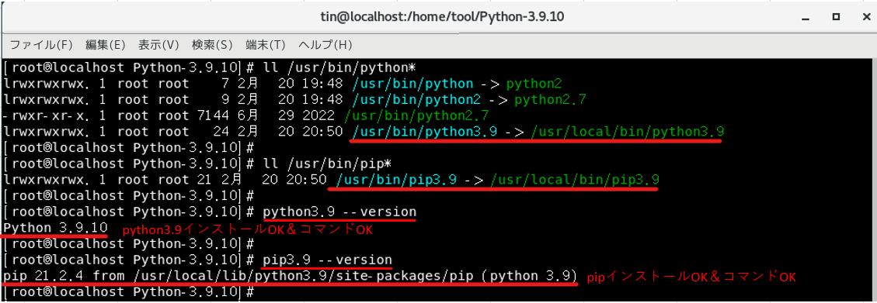Click the /usr/local/bin/python3.9 link target
The height and width of the screenshot is (303, 877).
628,133
